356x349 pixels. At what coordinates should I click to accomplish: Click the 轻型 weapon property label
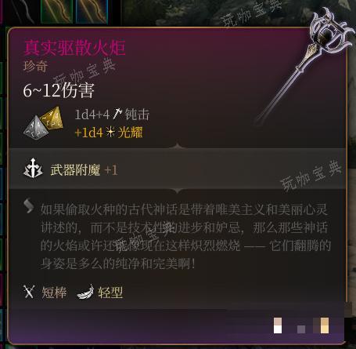110,293
